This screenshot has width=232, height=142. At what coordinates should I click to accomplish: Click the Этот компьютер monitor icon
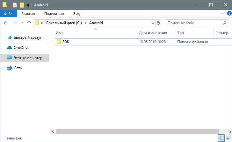pyautogui.click(x=10, y=58)
